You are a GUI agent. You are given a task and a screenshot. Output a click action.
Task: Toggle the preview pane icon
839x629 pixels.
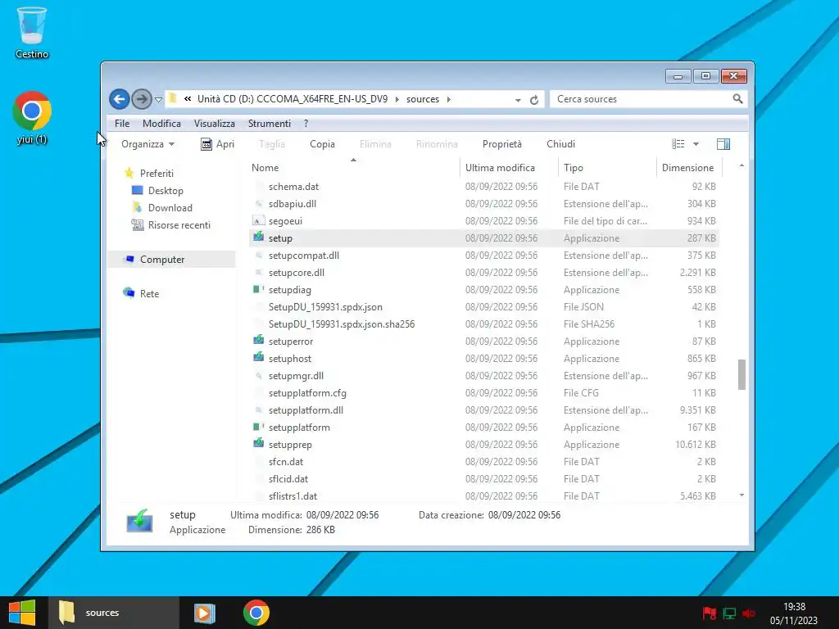tap(723, 144)
